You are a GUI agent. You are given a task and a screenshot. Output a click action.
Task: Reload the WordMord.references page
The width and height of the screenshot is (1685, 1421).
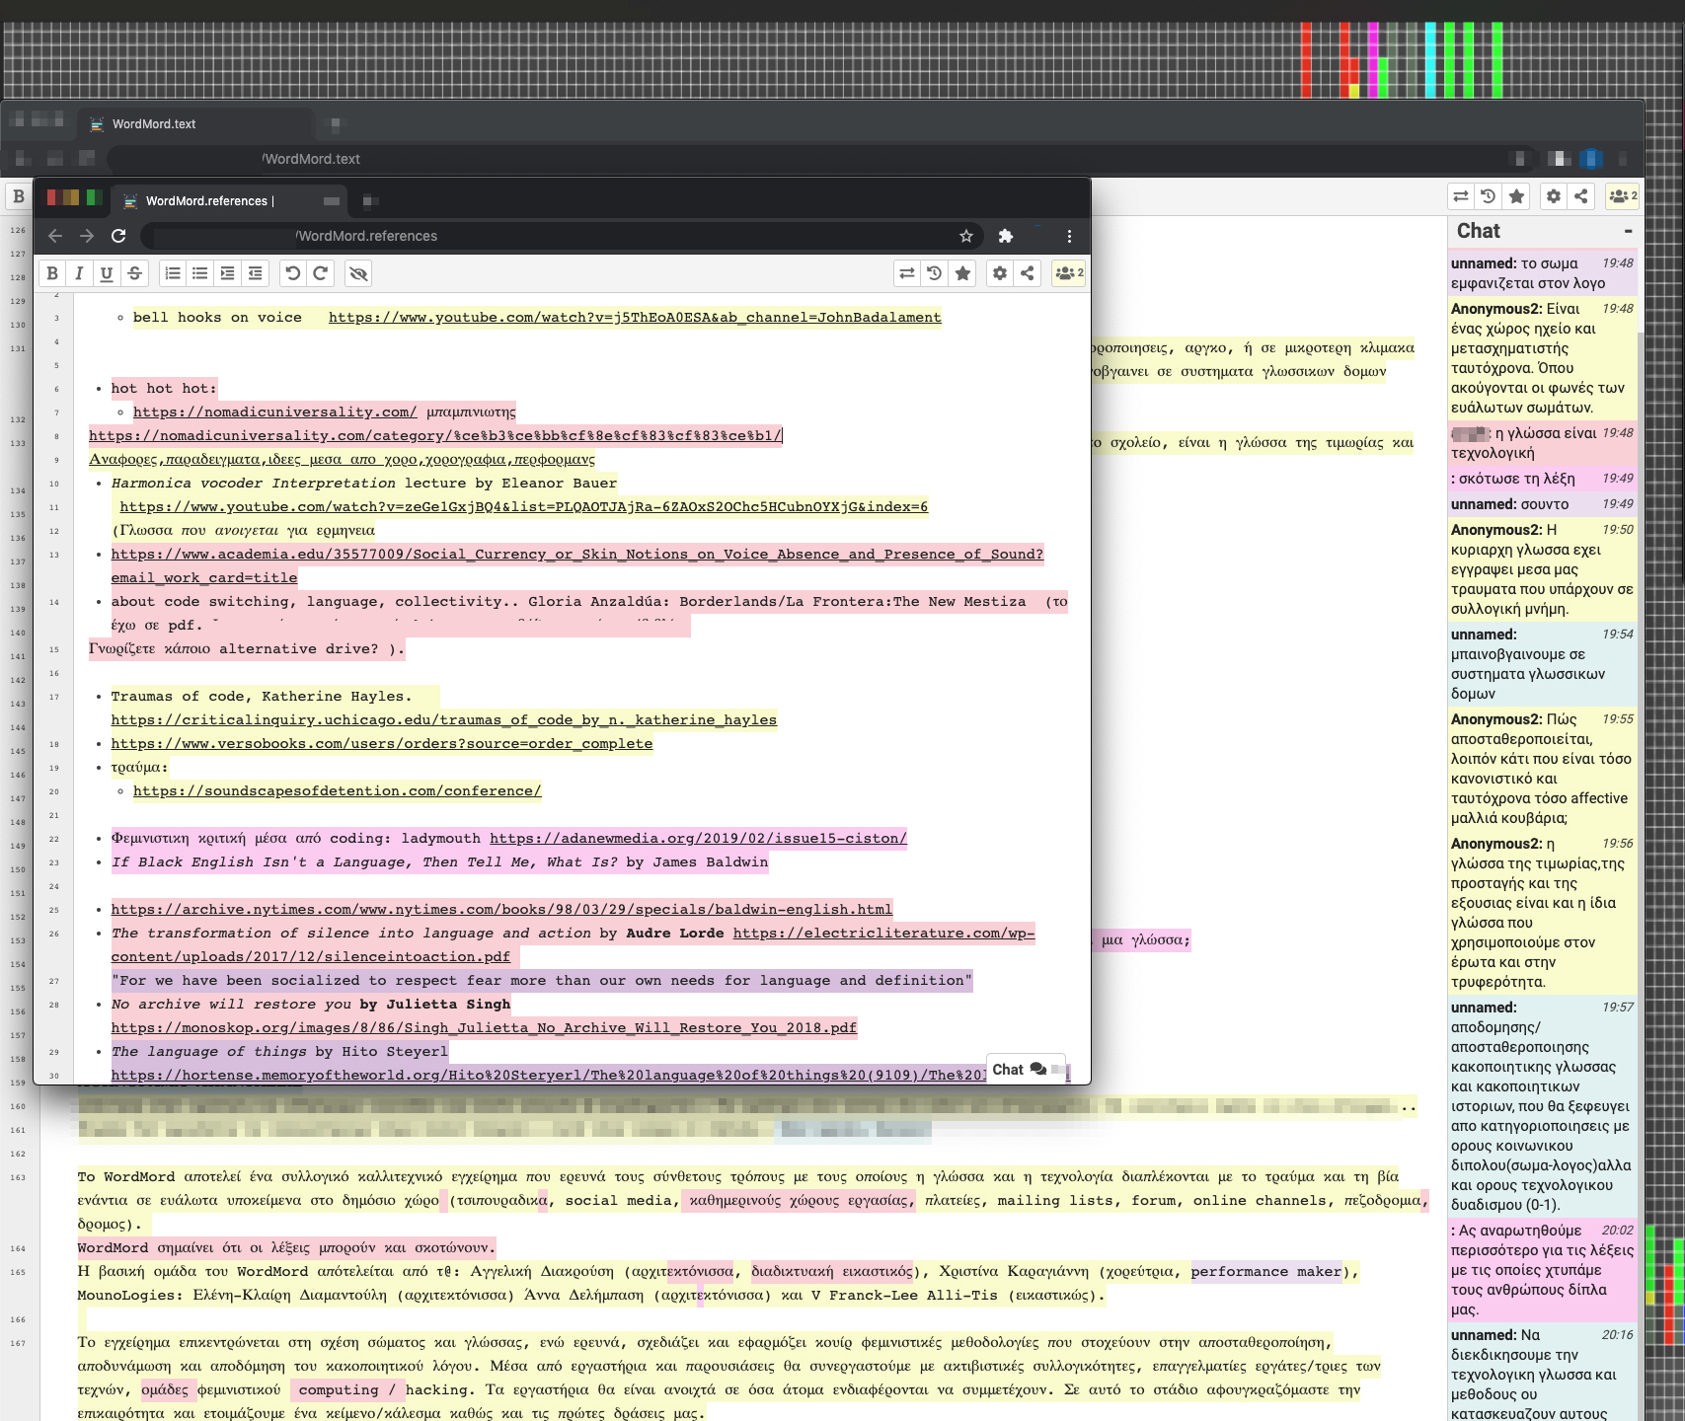coord(118,236)
